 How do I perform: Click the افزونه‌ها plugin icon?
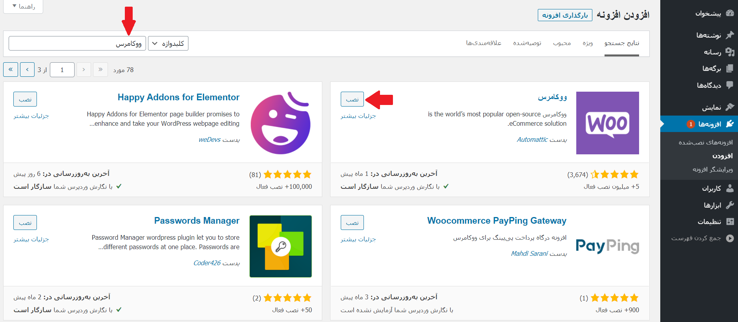point(730,124)
